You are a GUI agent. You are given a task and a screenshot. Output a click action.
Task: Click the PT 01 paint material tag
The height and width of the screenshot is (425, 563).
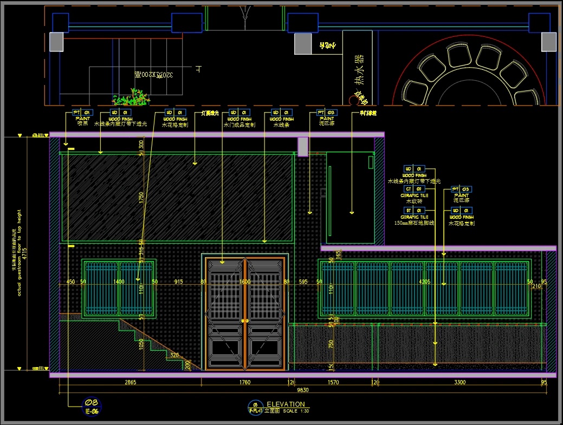tap(82, 113)
